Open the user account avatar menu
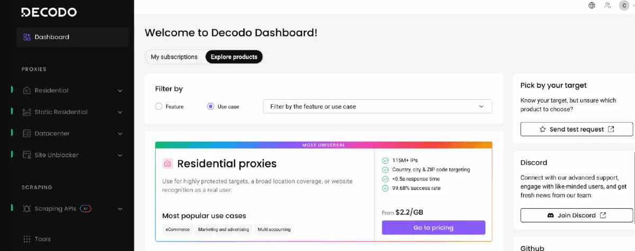Viewport: 635px width, 251px height. coord(624,5)
